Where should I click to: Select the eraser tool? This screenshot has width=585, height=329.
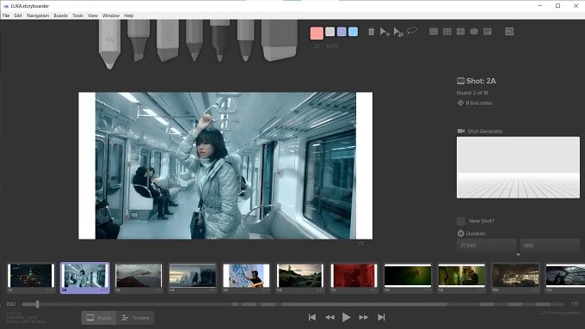pos(280,40)
